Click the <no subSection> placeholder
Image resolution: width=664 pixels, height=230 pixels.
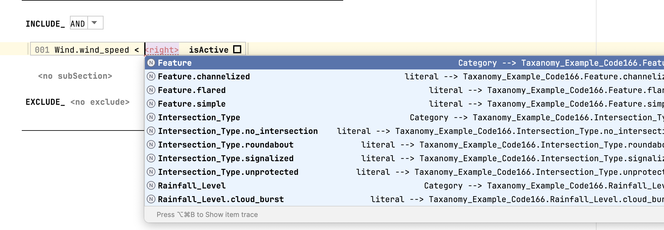click(75, 76)
